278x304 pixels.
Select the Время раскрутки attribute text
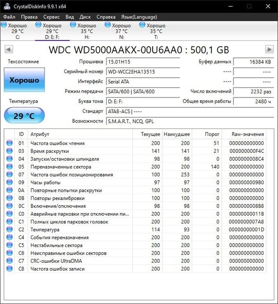(49, 151)
